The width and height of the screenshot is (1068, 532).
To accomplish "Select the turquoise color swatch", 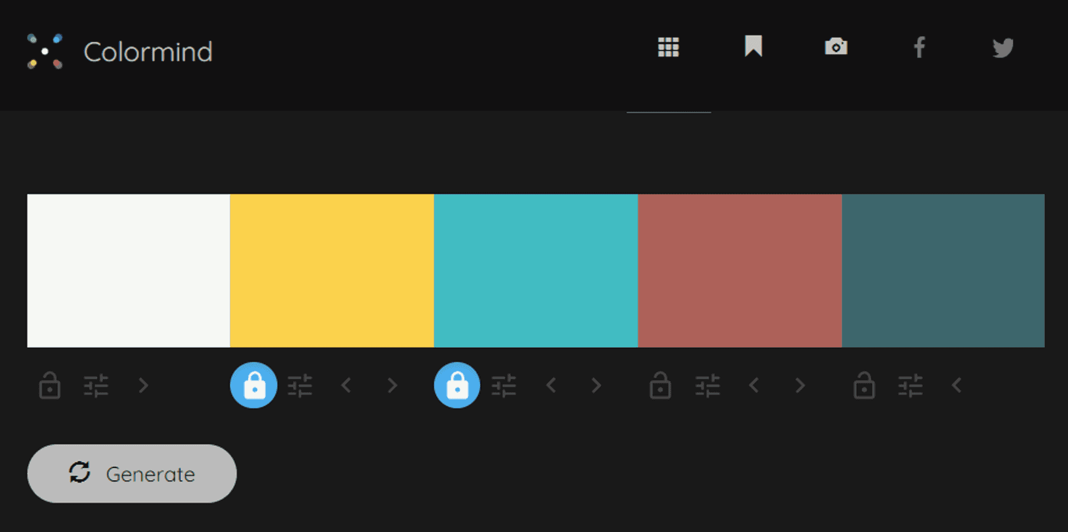I will tap(536, 270).
